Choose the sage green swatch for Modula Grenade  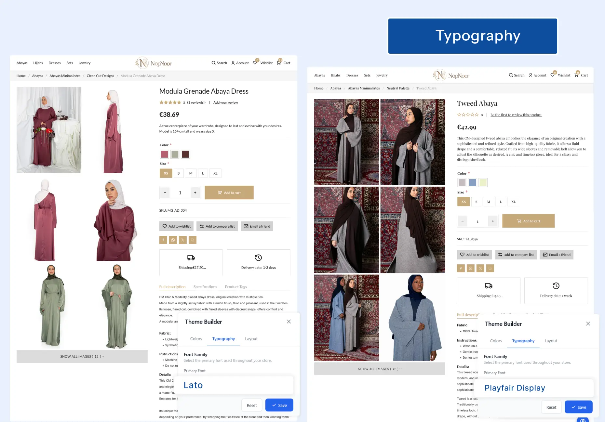175,154
